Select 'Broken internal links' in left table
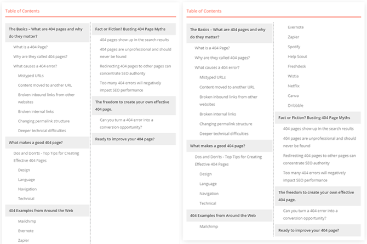 (x=35, y=112)
